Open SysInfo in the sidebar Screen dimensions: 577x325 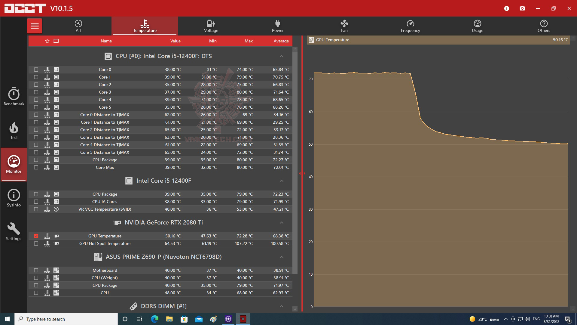tap(14, 198)
